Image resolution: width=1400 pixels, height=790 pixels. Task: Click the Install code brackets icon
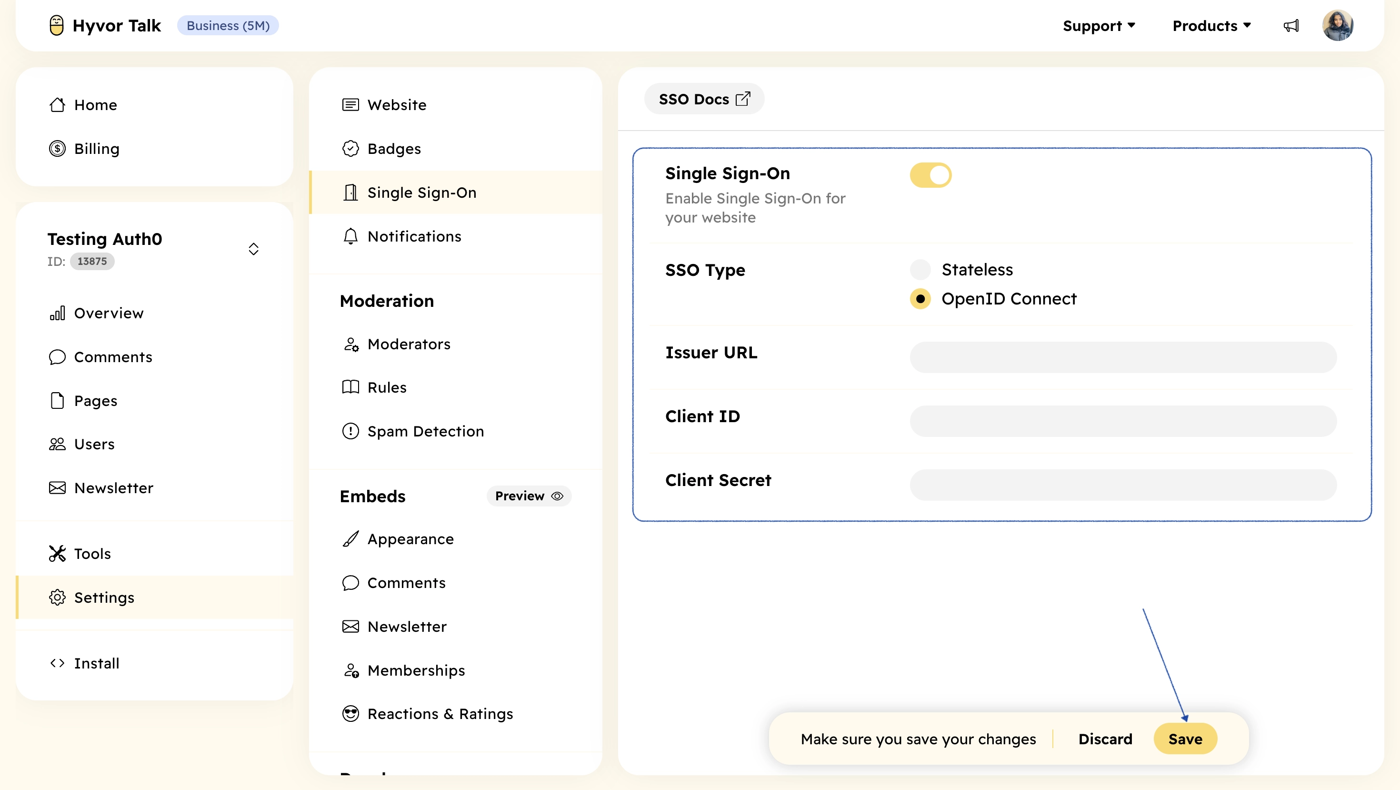tap(57, 663)
